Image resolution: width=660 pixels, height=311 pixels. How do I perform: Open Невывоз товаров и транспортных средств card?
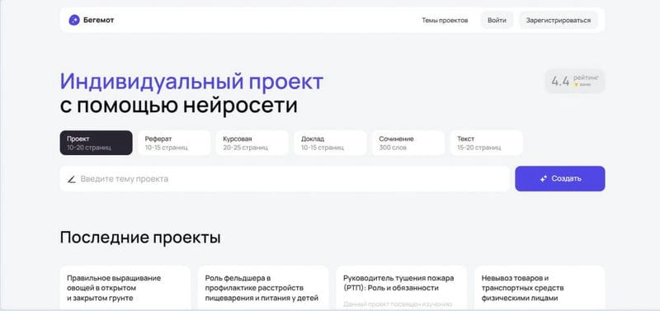pos(540,288)
